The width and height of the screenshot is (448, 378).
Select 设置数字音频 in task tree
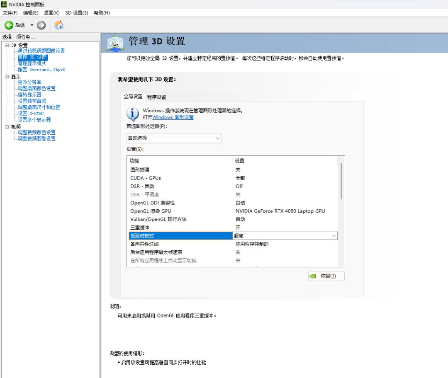click(x=32, y=101)
